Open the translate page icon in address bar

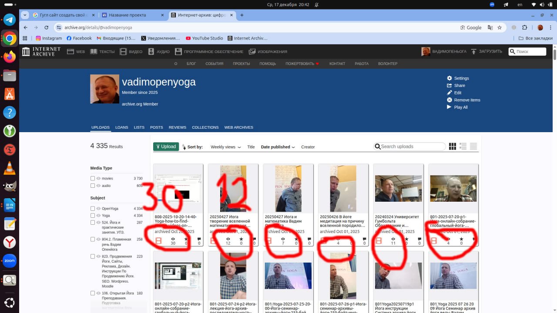[x=490, y=27]
